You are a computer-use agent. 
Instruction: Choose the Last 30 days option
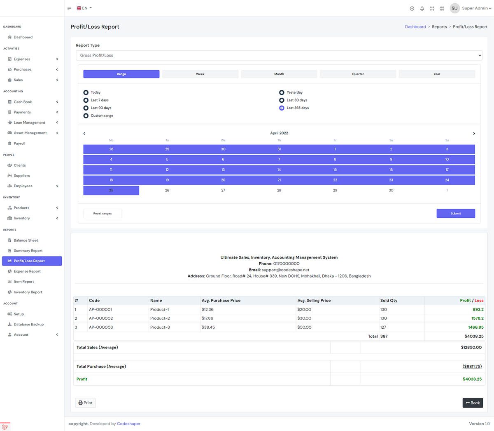click(x=282, y=100)
